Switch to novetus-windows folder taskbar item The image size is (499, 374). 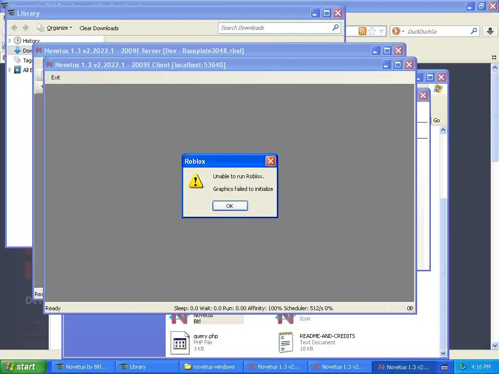tap(211, 367)
